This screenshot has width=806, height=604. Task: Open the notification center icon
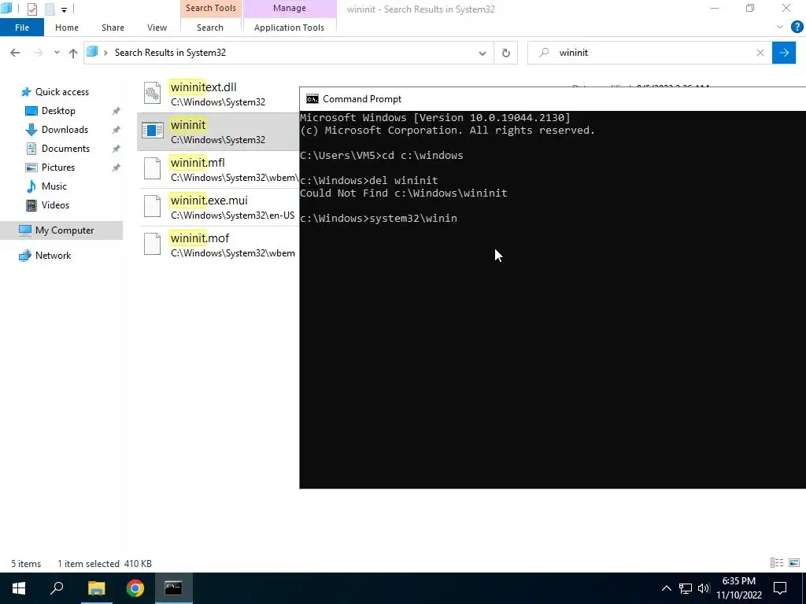point(780,588)
